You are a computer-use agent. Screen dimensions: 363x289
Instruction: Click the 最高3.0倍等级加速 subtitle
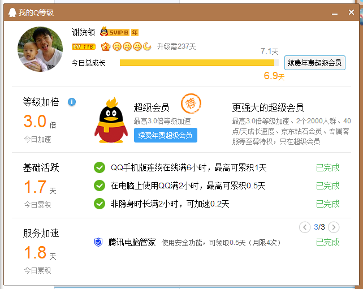point(162,121)
